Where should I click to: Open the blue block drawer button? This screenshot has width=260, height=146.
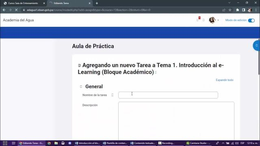(x=256, y=45)
